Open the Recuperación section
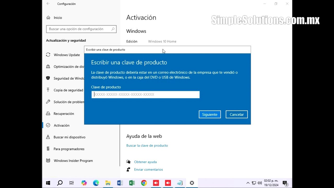This screenshot has height=188, width=334. (x=60, y=114)
